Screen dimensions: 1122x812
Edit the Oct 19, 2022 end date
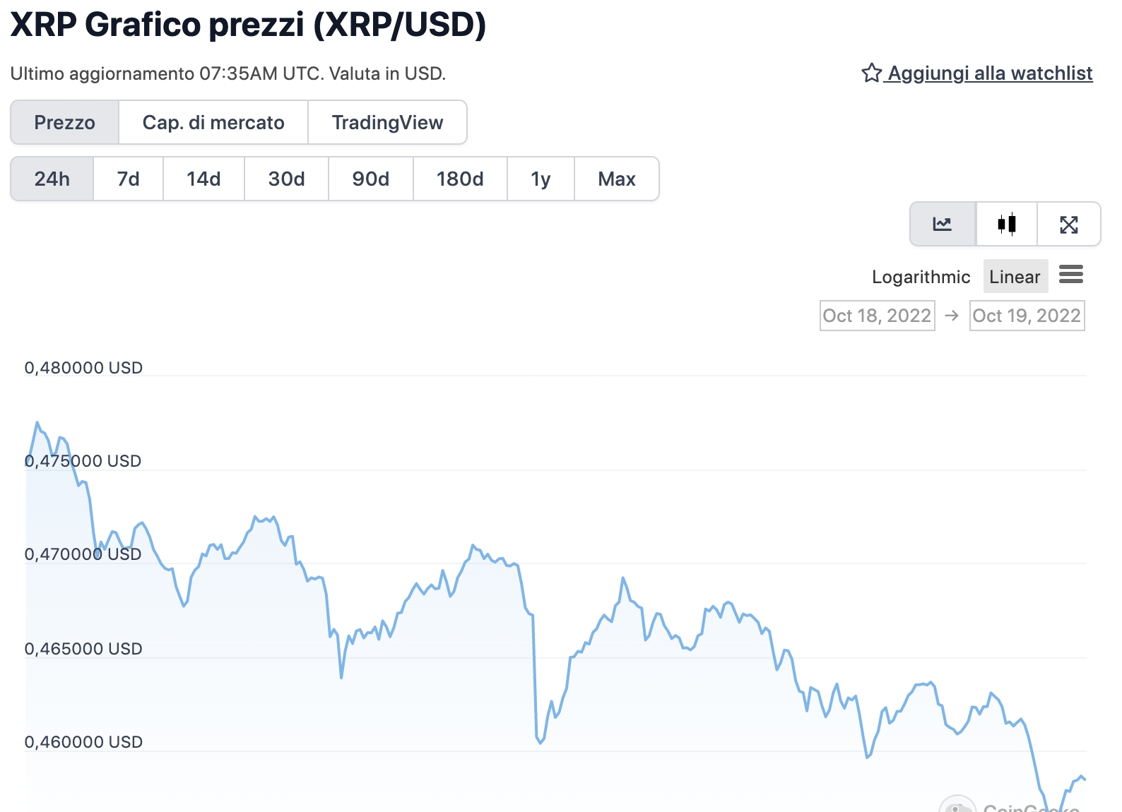tap(1027, 316)
